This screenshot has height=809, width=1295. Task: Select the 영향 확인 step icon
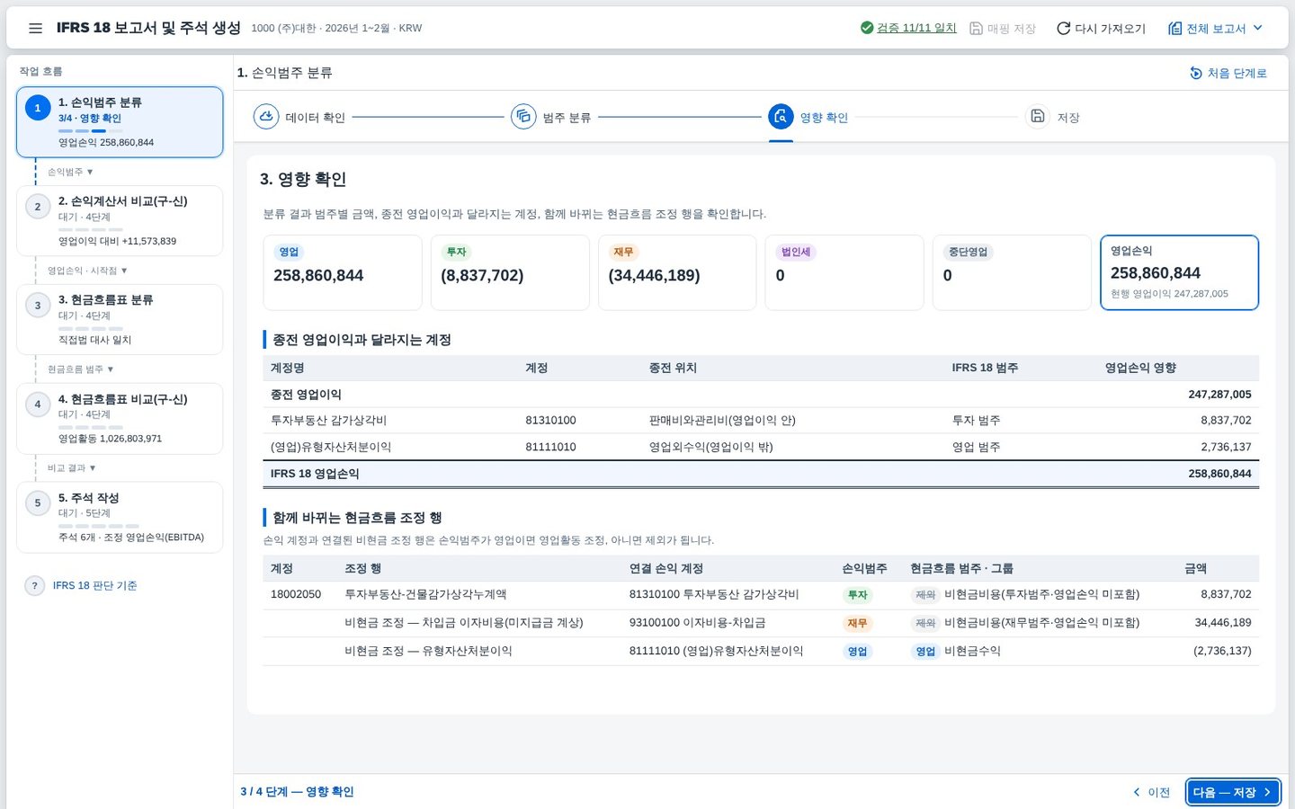[781, 117]
